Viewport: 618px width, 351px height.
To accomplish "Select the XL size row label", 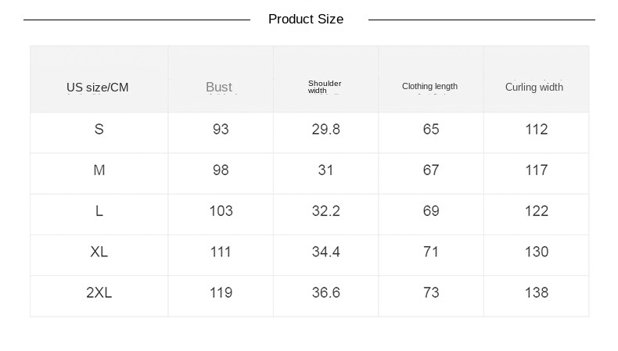I will [99, 252].
